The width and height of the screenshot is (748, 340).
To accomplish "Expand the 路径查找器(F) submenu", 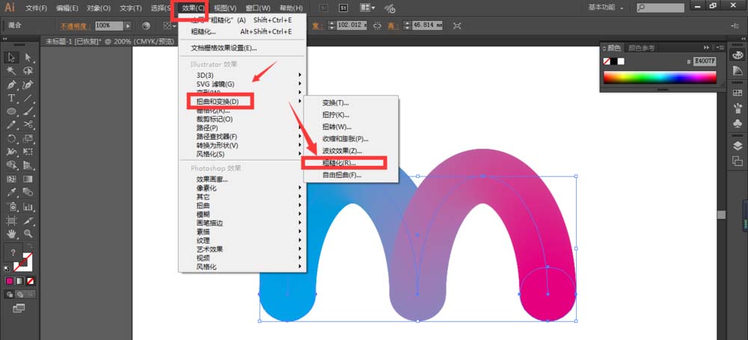I will tap(243, 137).
